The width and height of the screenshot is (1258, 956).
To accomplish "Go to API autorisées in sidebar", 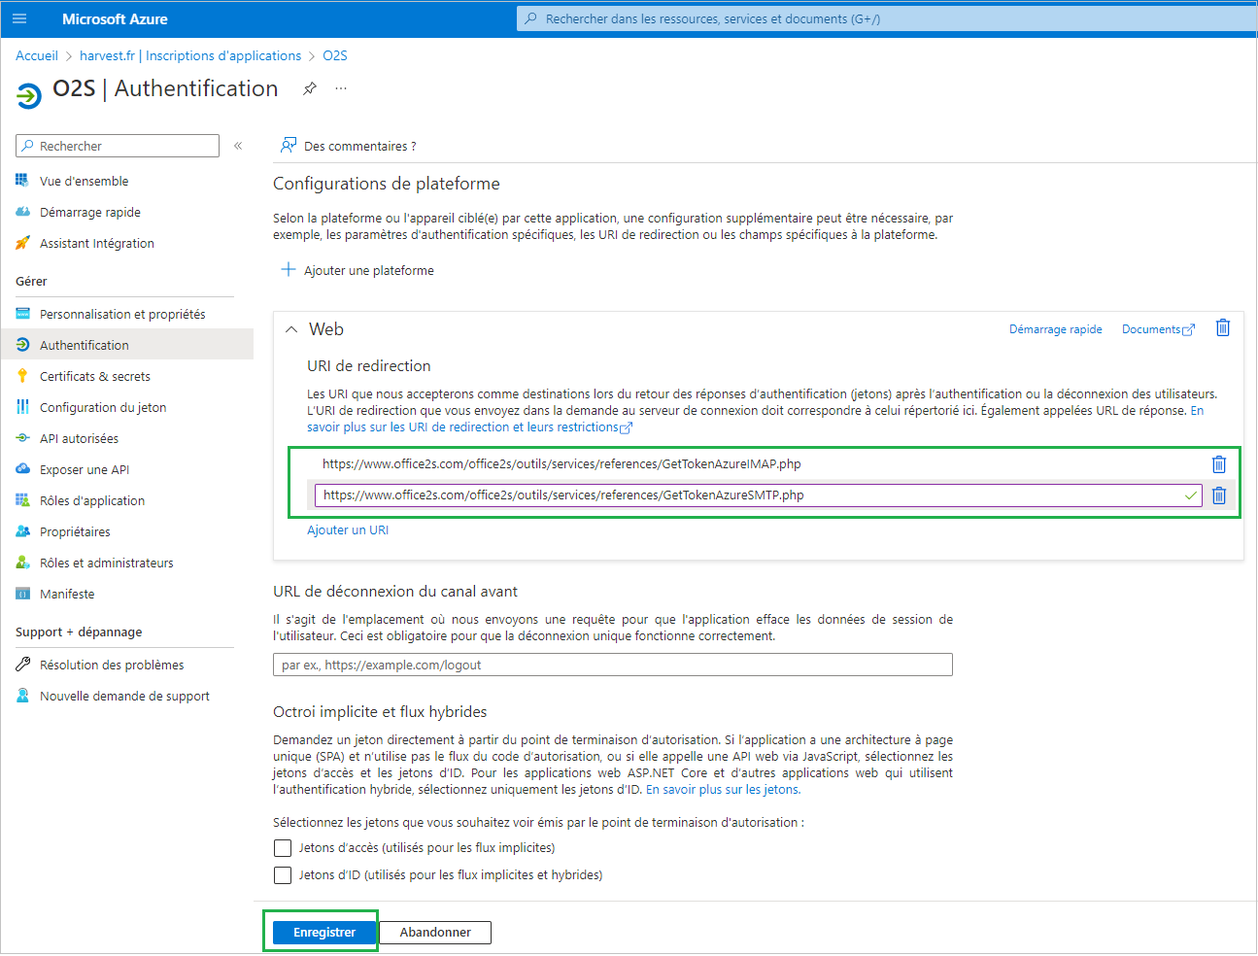I will 79,438.
